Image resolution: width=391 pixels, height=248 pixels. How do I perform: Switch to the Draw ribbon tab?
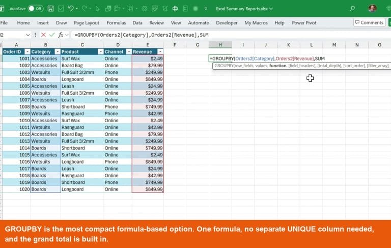(61, 23)
